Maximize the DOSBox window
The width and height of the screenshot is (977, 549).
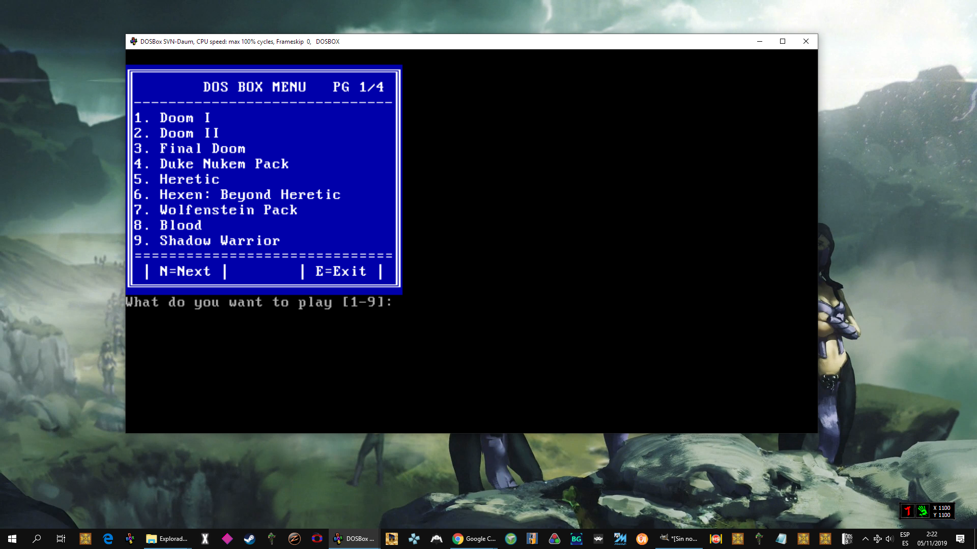click(783, 42)
